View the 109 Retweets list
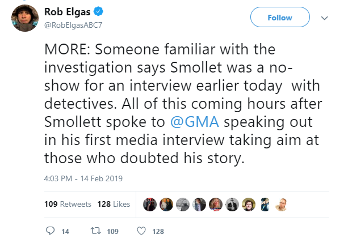This screenshot has height=247, width=348. point(68,204)
